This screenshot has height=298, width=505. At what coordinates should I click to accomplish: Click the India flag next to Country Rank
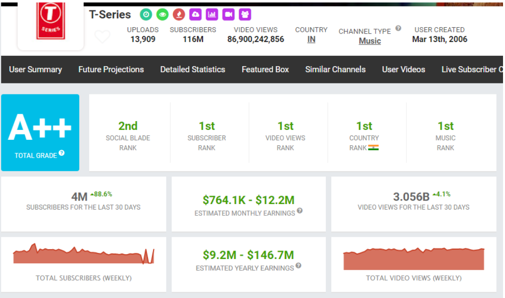click(x=373, y=148)
